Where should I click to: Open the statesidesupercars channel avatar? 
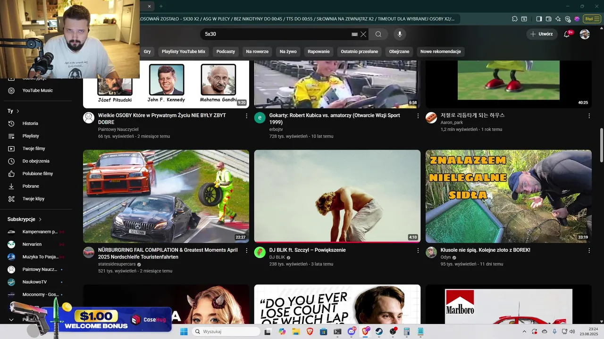point(89,252)
